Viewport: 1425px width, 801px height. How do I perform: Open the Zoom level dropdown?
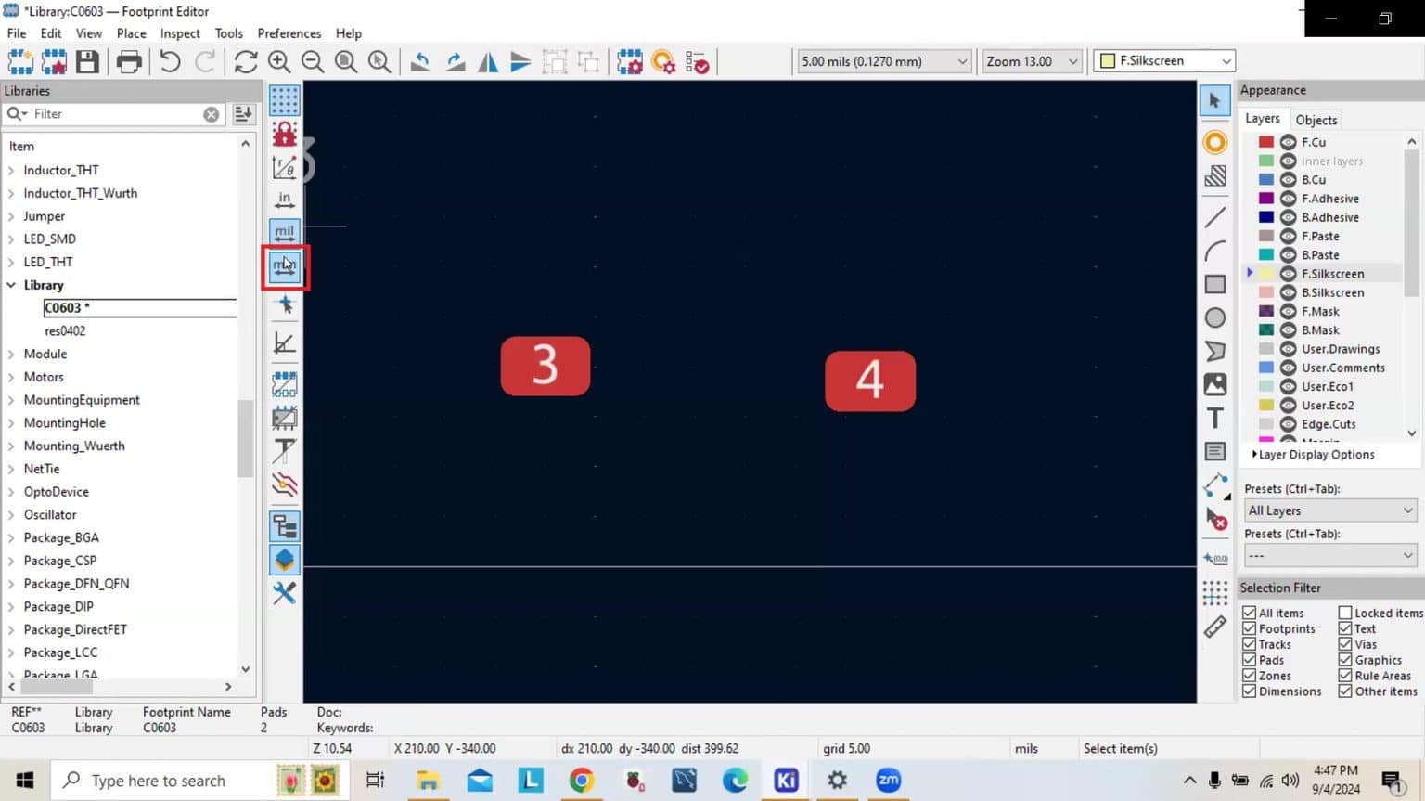pyautogui.click(x=1072, y=61)
